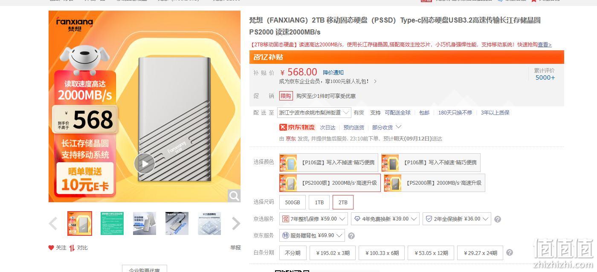Image resolution: width=597 pixels, height=272 pixels.
Task: Choose the 1TB size option
Action: [319, 202]
